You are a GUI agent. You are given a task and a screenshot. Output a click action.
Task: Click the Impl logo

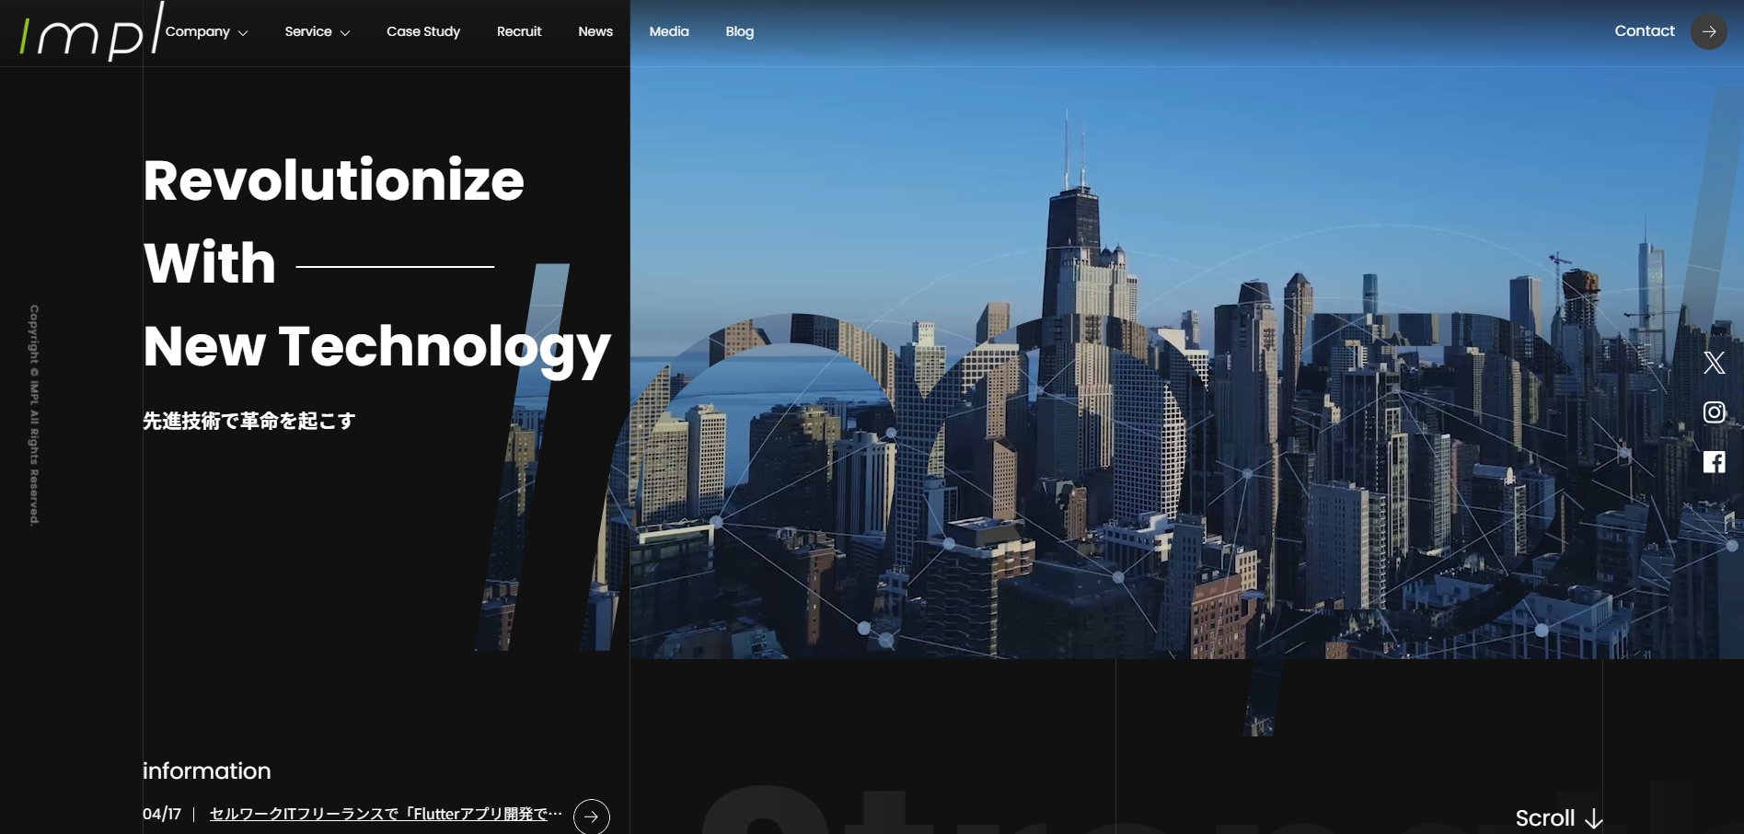click(x=91, y=32)
